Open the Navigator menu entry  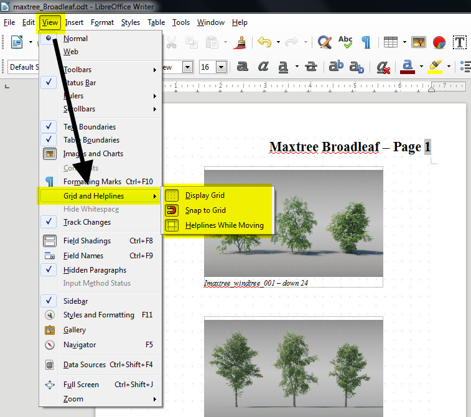100,345
